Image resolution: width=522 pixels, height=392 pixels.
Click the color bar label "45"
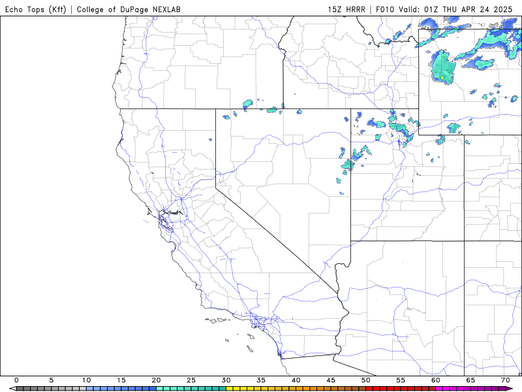click(x=331, y=380)
